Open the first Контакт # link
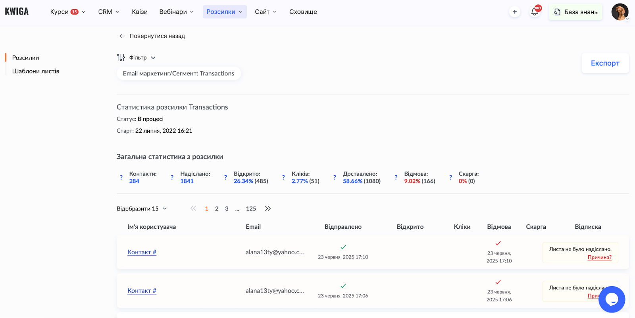The width and height of the screenshot is (635, 318). [142, 252]
